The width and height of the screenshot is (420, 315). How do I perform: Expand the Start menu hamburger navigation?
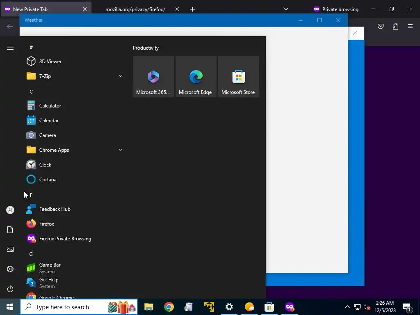(10, 48)
